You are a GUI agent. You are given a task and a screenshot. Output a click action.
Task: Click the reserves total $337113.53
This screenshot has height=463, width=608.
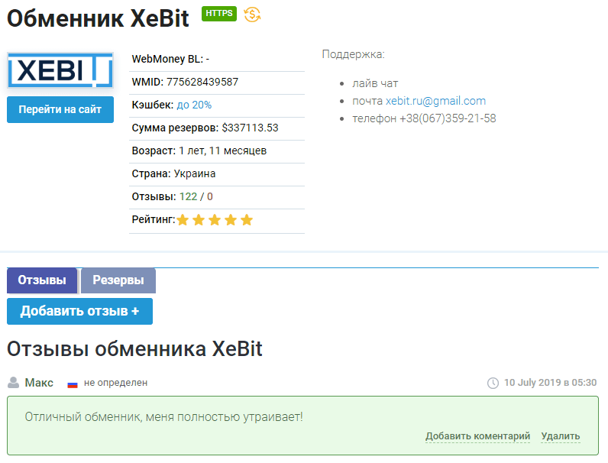point(250,128)
